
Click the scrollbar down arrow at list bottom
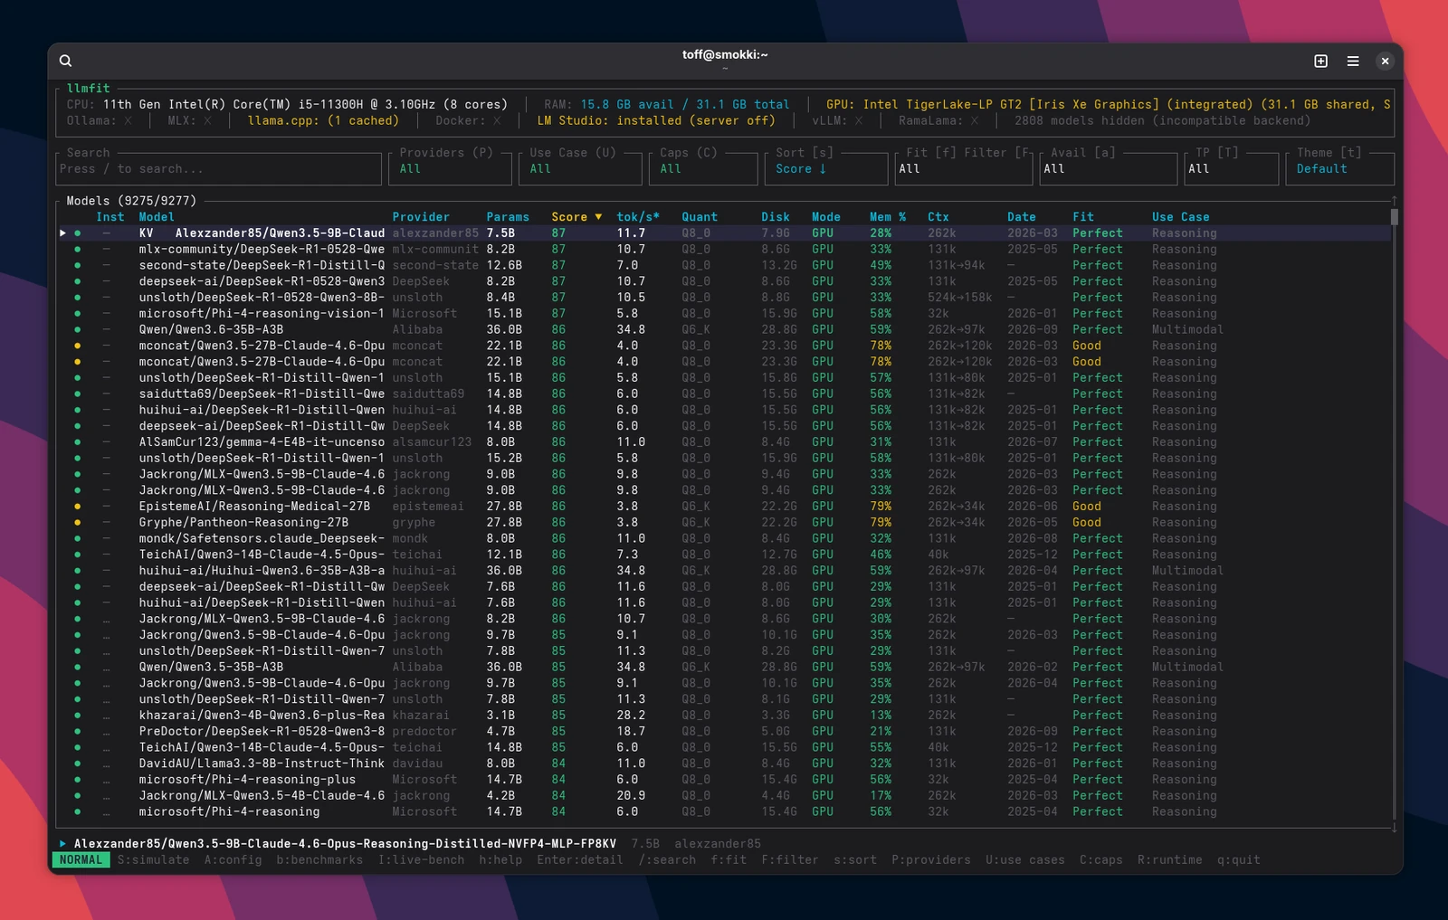click(x=1395, y=827)
